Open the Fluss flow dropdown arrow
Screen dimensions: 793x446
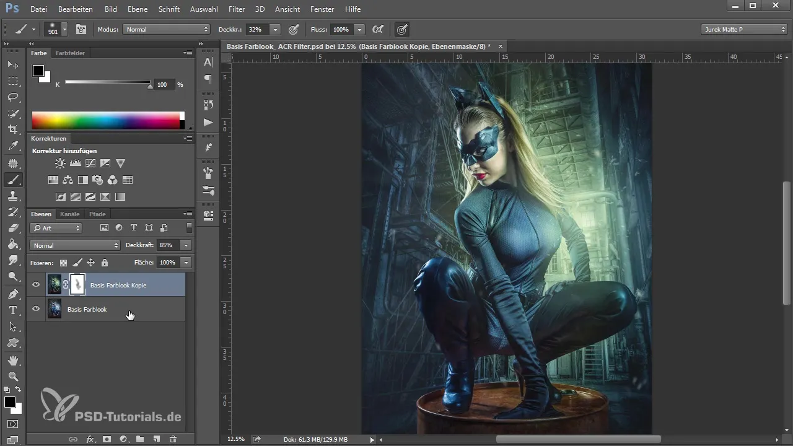360,29
